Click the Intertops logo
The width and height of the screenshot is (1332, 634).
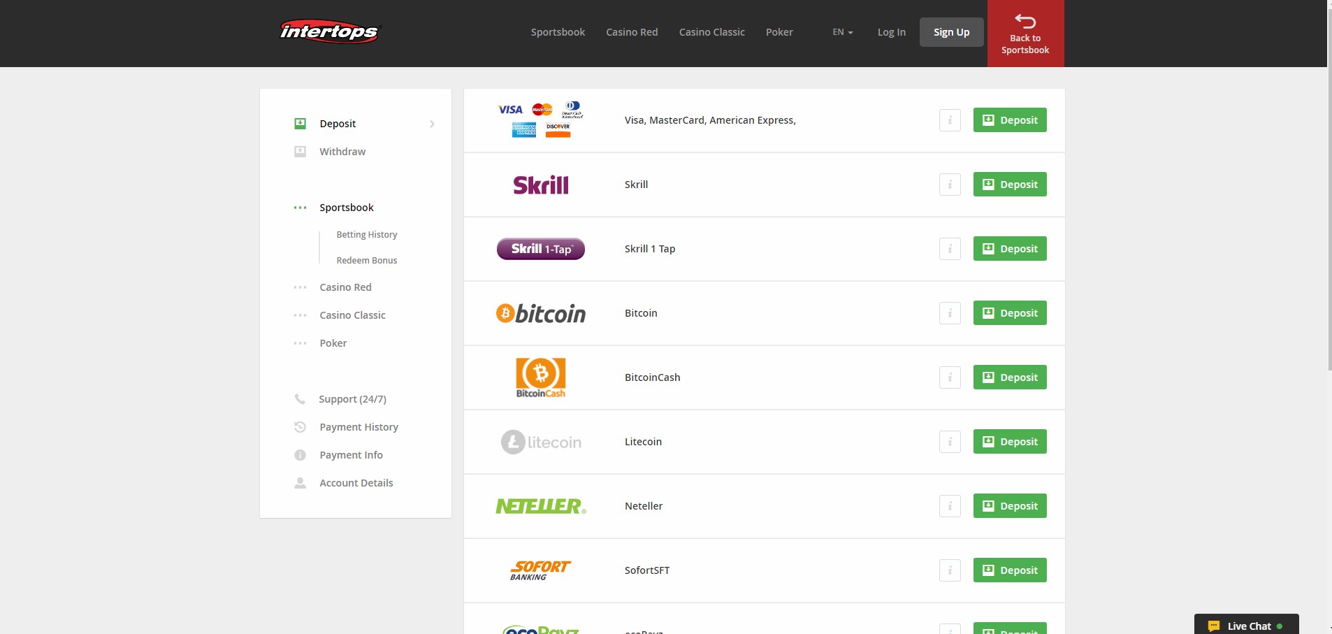(x=330, y=31)
